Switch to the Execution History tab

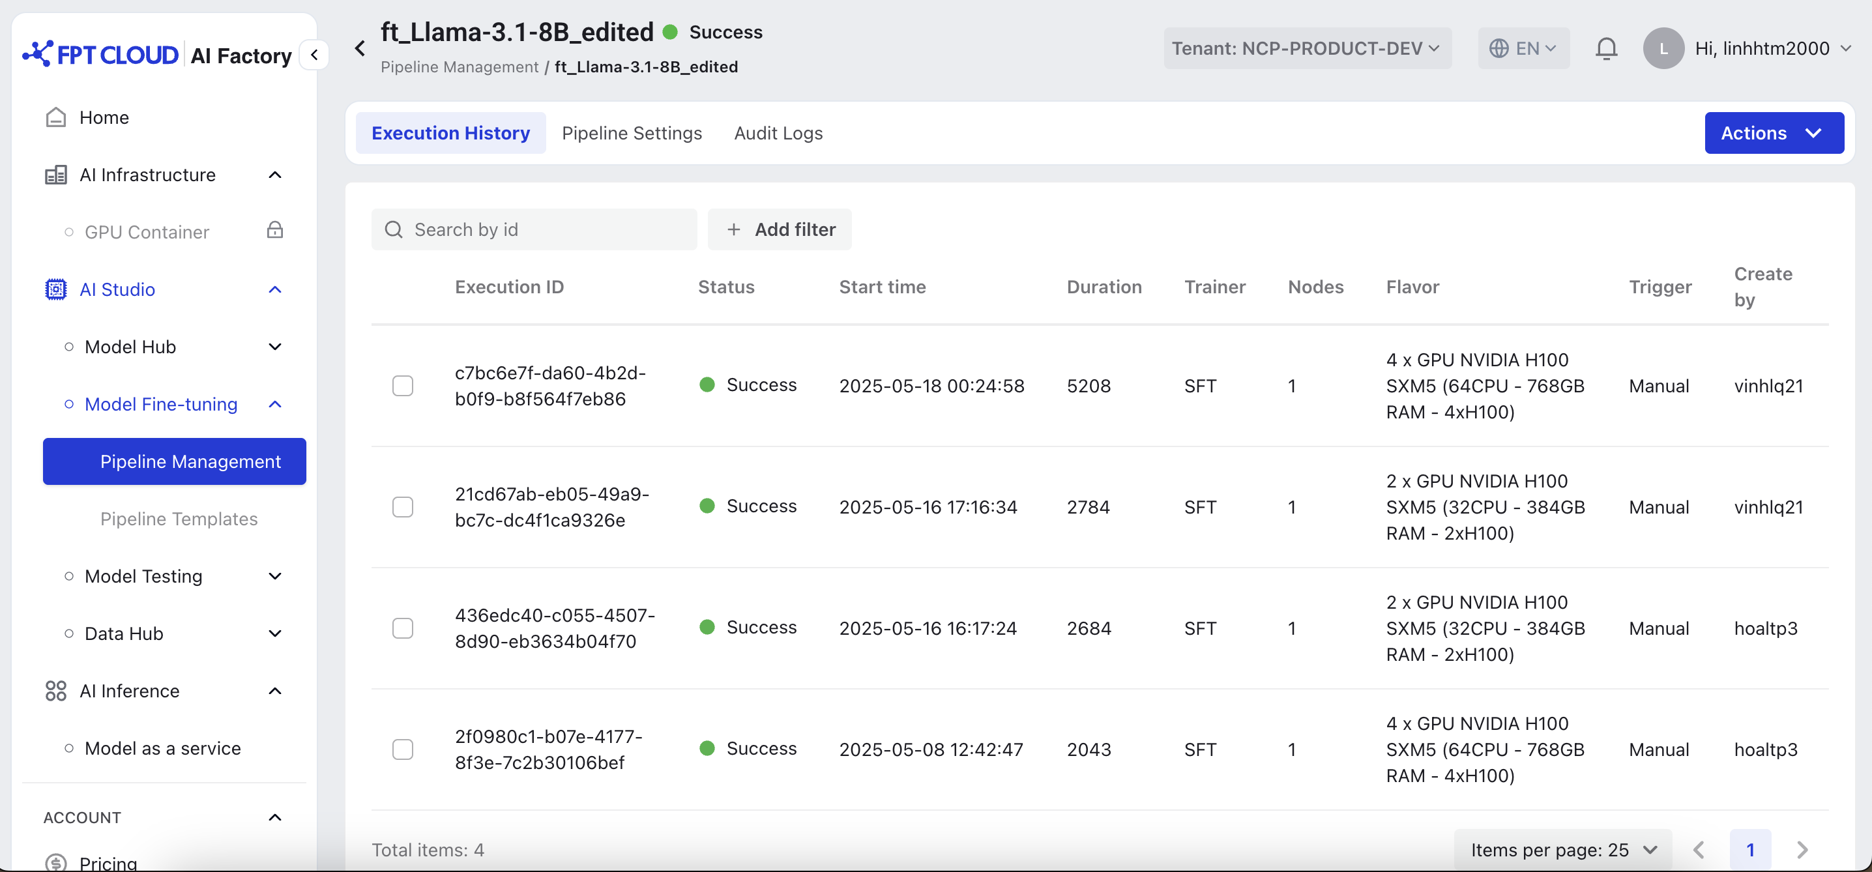point(450,133)
